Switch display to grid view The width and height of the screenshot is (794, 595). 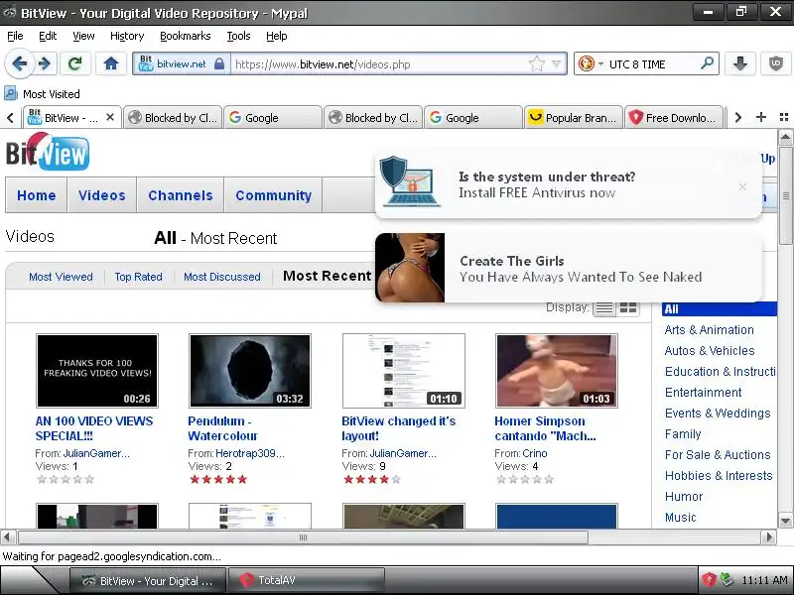pos(628,307)
